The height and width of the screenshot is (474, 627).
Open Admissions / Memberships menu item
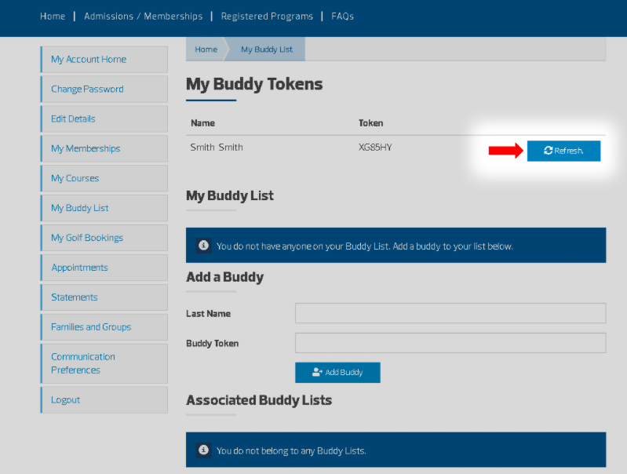coord(143,16)
